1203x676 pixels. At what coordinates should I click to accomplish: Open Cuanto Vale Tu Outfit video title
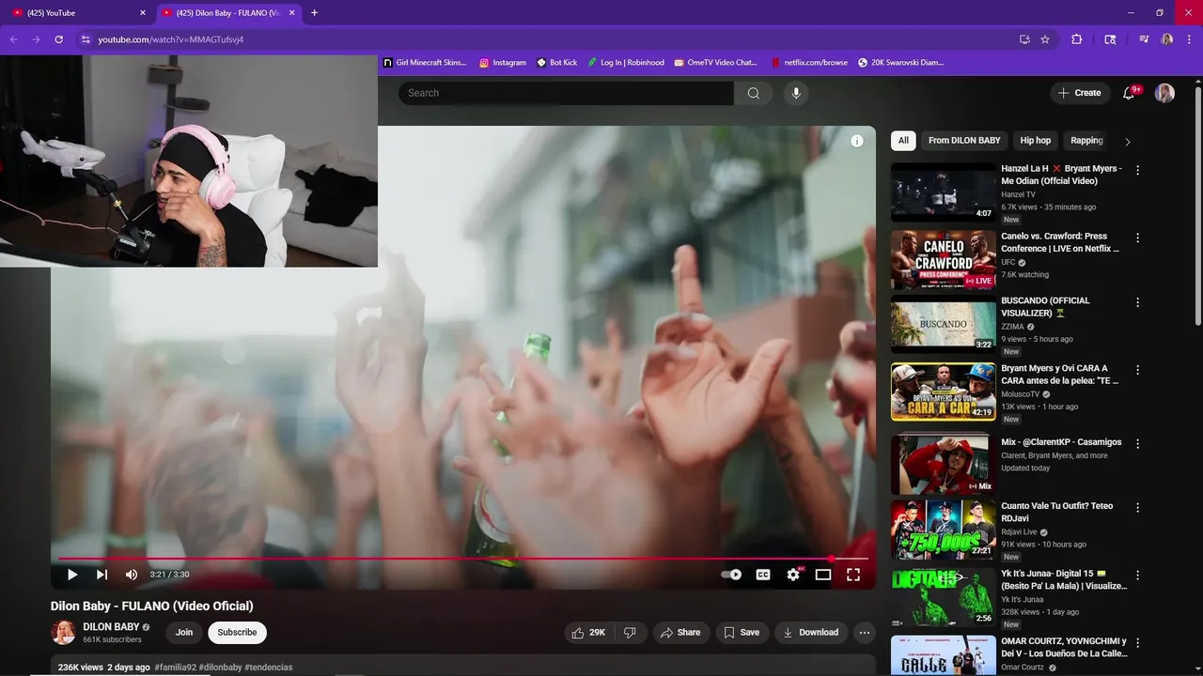tap(1057, 512)
